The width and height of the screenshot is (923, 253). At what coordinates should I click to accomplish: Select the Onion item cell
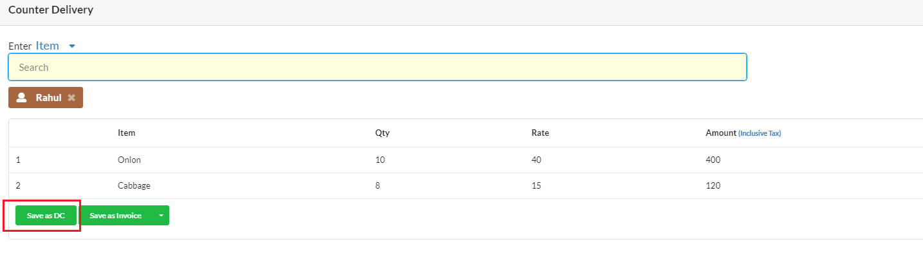(129, 160)
